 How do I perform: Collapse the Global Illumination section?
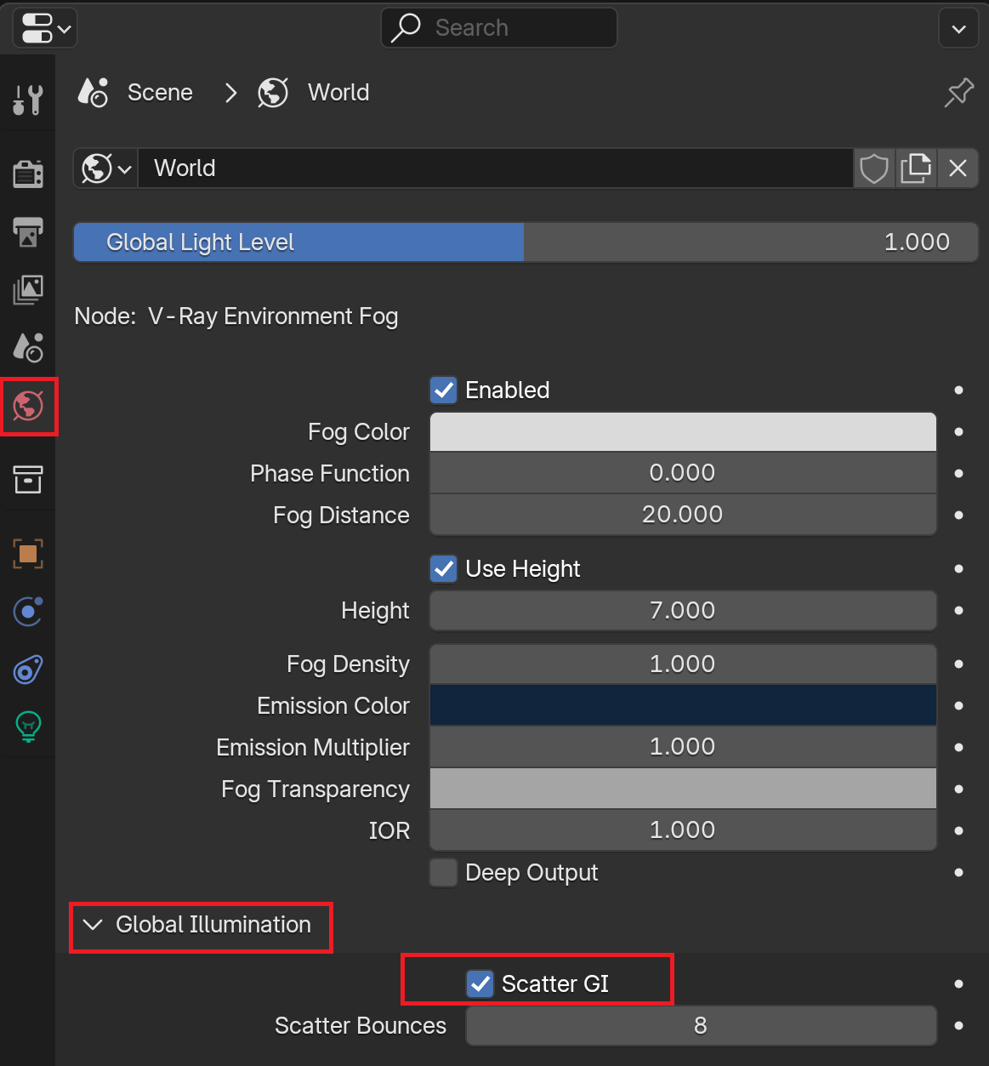[x=201, y=925]
